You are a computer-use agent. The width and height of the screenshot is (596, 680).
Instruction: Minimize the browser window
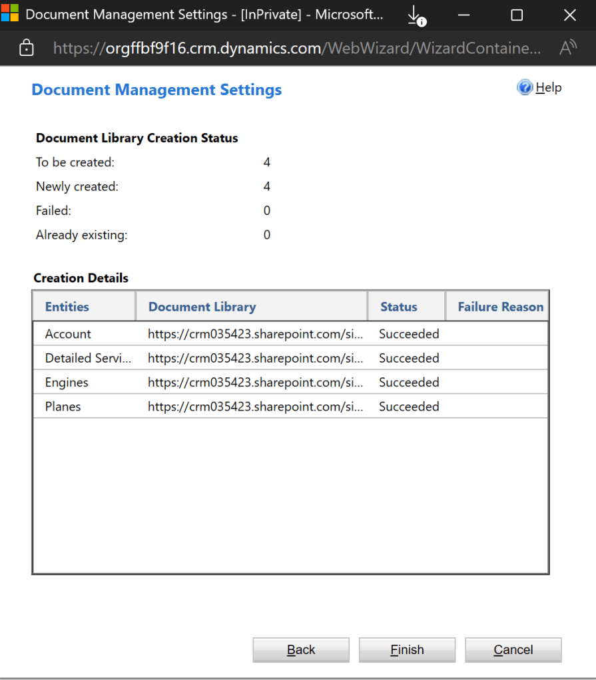coord(464,15)
